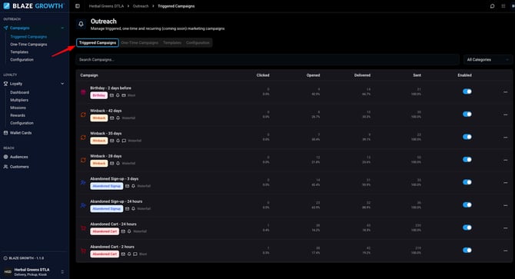515x279 pixels.
Task: Collapse the Campaigns sidebar section chevron
Action: (x=62, y=28)
